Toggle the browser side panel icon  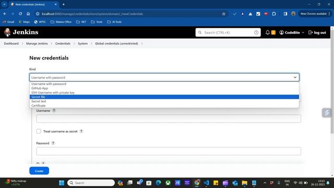tap(285, 14)
